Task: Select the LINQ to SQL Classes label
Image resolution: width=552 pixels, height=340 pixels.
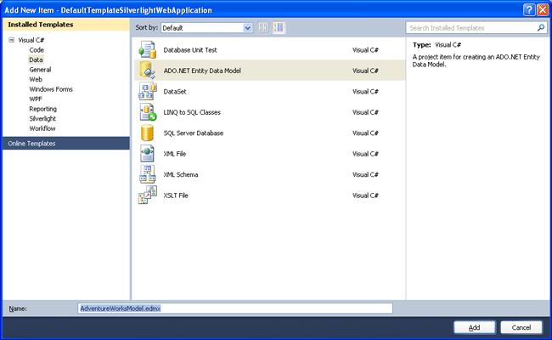Action: tap(192, 112)
